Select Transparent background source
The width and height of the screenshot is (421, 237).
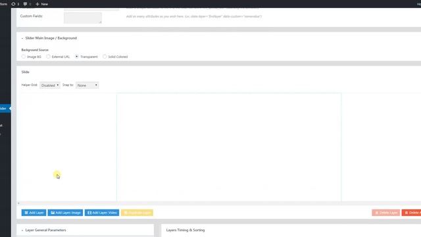[x=77, y=57]
